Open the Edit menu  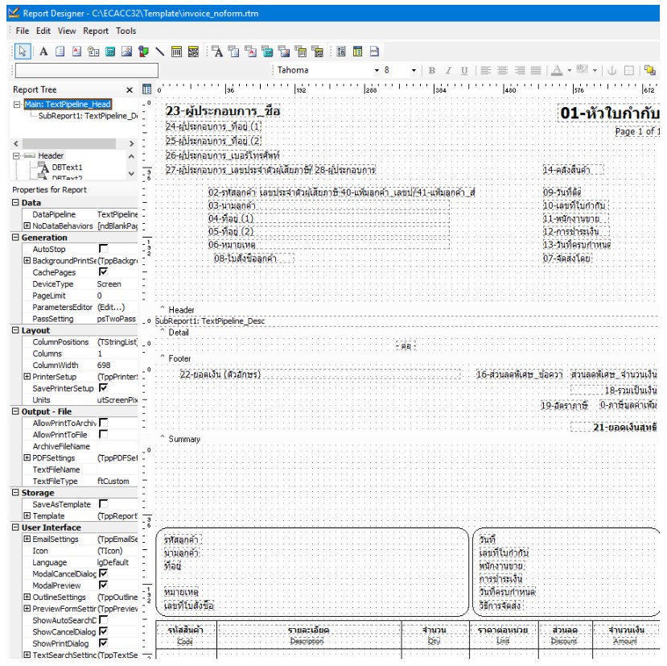point(43,31)
